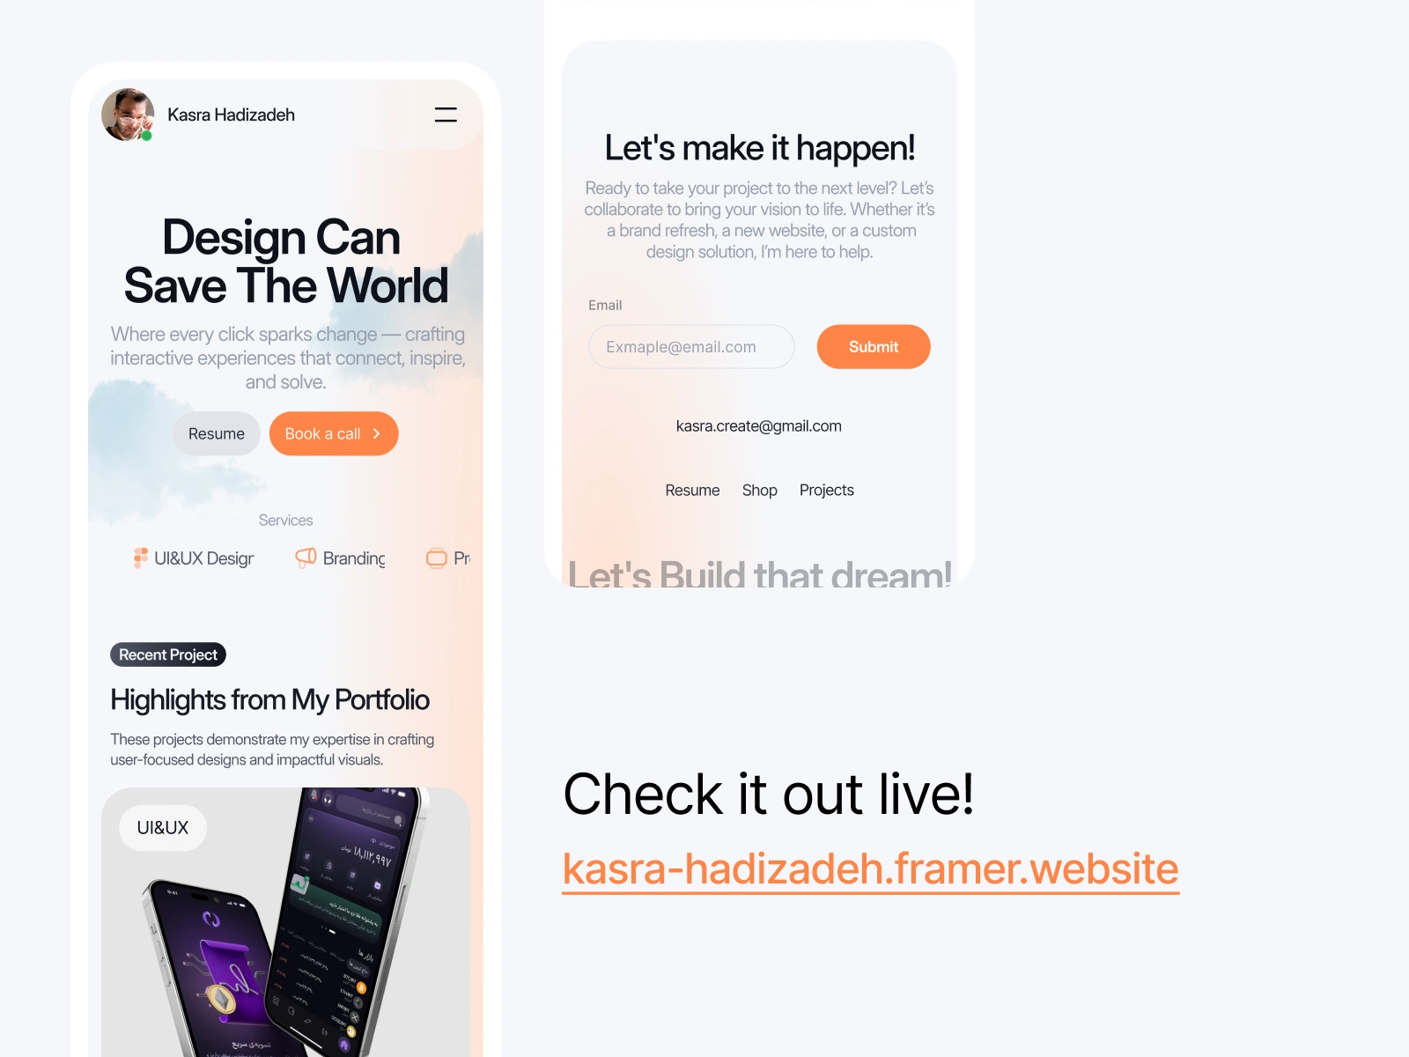Click the kasra.create@gmail.com email link

[x=759, y=426]
